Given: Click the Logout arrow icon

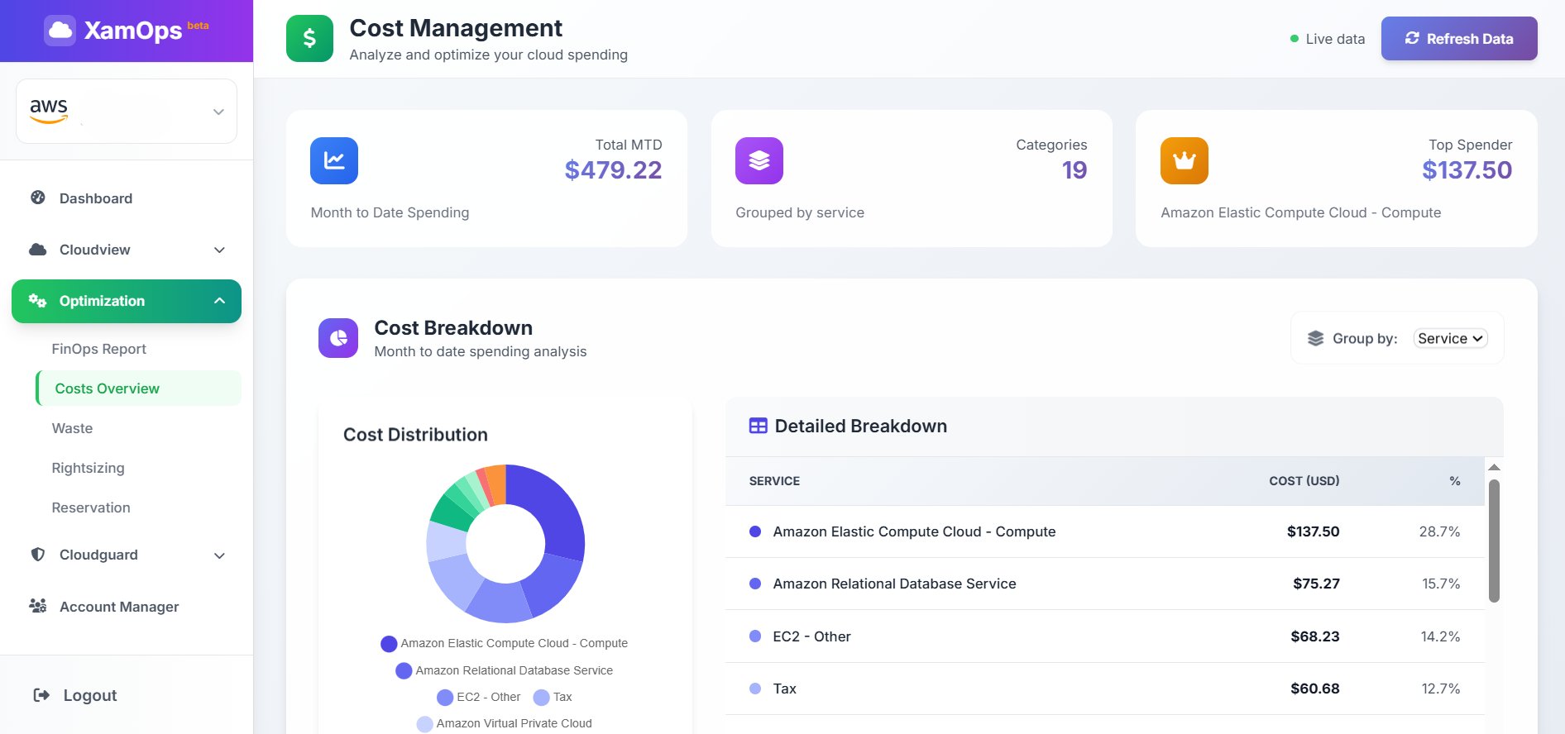Looking at the screenshot, I should (41, 695).
